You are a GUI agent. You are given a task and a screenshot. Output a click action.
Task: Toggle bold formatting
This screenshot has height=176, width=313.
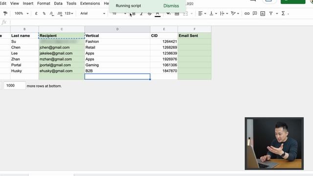click(x=134, y=13)
